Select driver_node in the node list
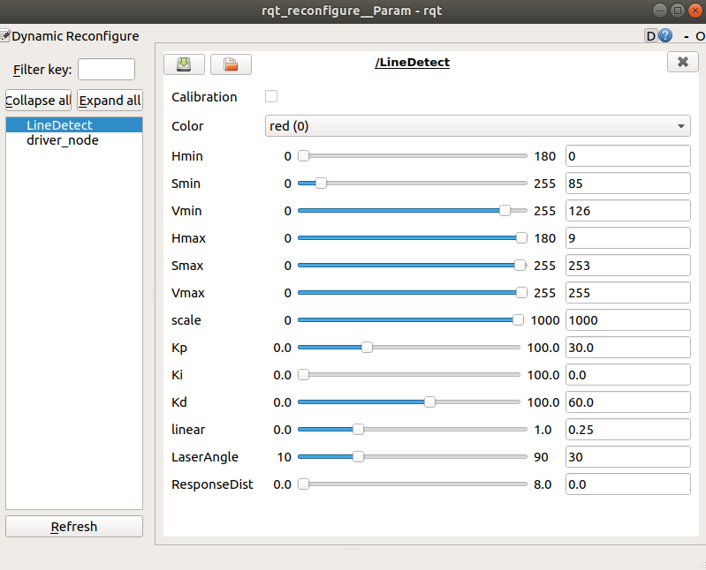The image size is (706, 570). pos(74,140)
